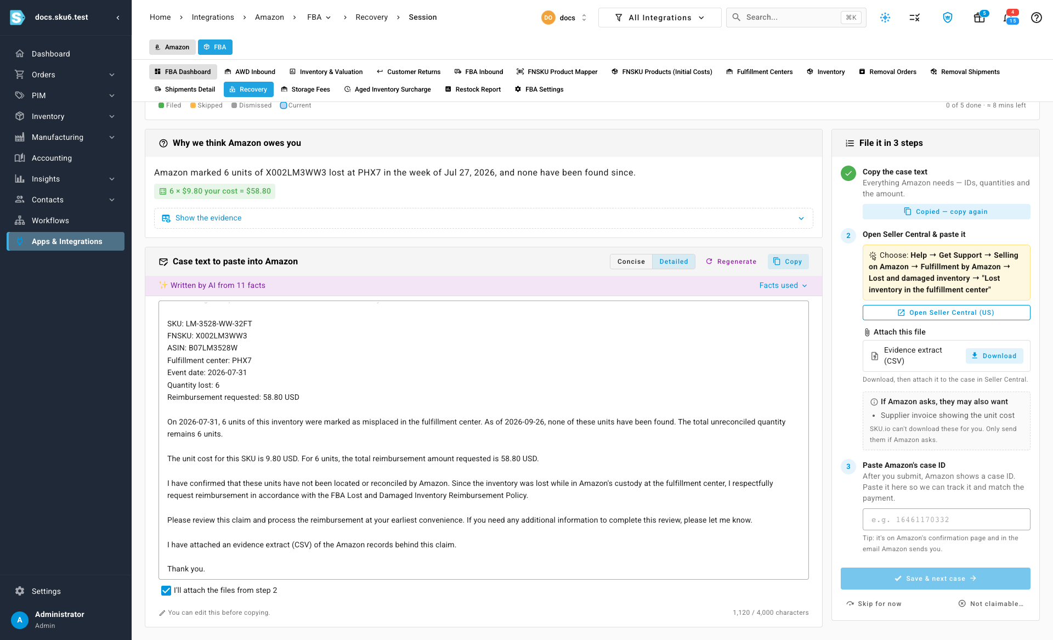Switch case text to Detailed

click(673, 262)
